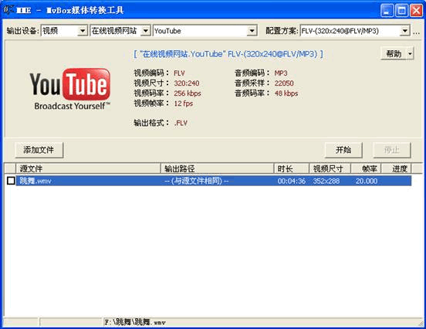The image size is (426, 329).
Task: Click the 视频尺寸 column header
Action: (x=330, y=169)
